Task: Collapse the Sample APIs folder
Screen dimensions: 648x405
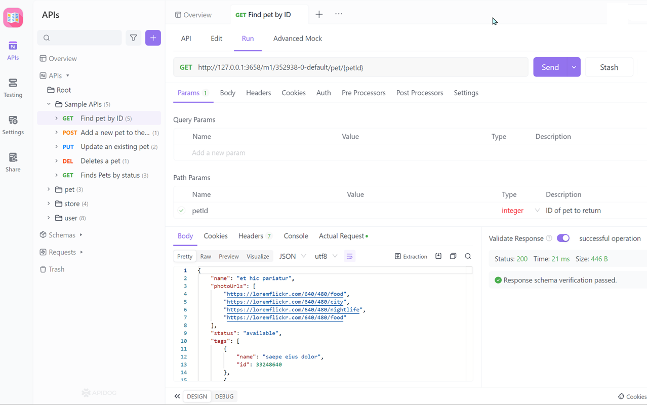Action: coord(49,104)
